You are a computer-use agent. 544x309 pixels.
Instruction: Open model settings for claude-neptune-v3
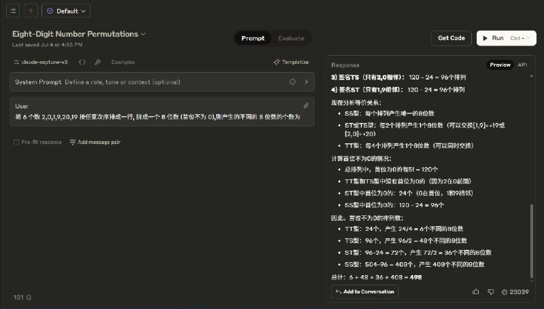pyautogui.click(x=41, y=62)
